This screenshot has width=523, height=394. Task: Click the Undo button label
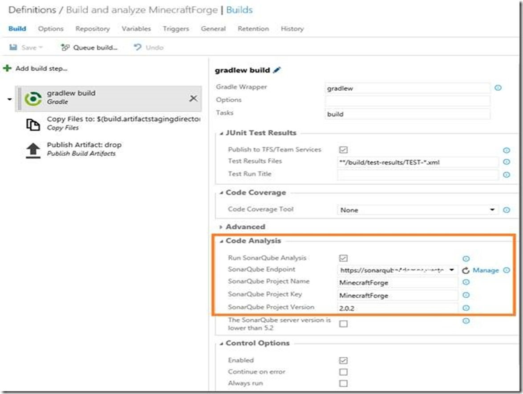click(154, 47)
